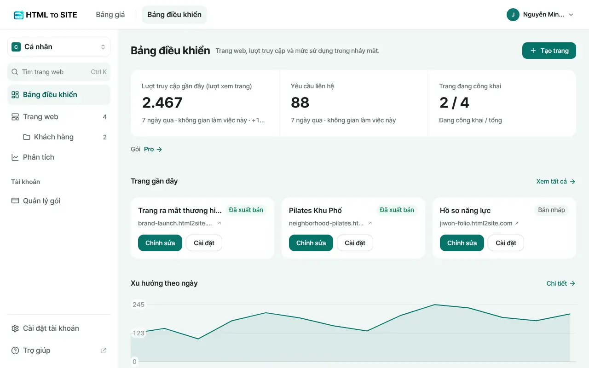This screenshot has width=589, height=368.
Task: Click the Phân tích chart icon
Action: click(x=15, y=157)
